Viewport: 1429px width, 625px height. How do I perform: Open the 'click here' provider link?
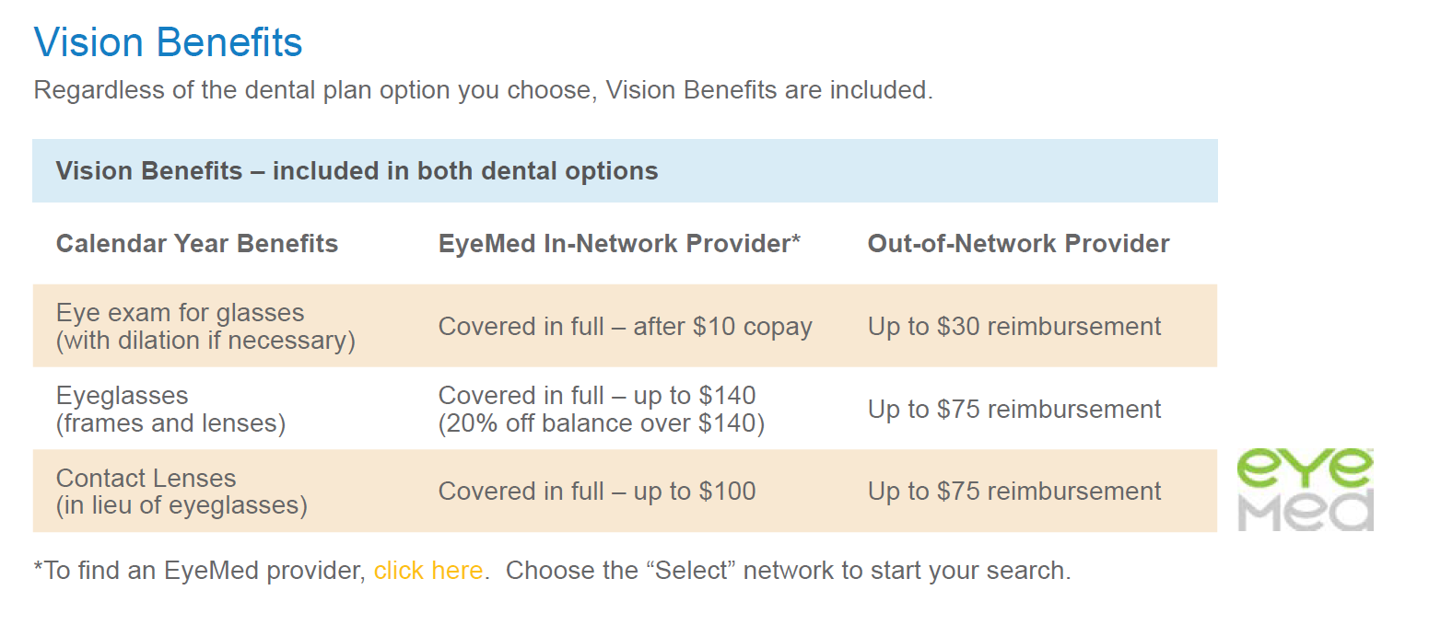(428, 571)
